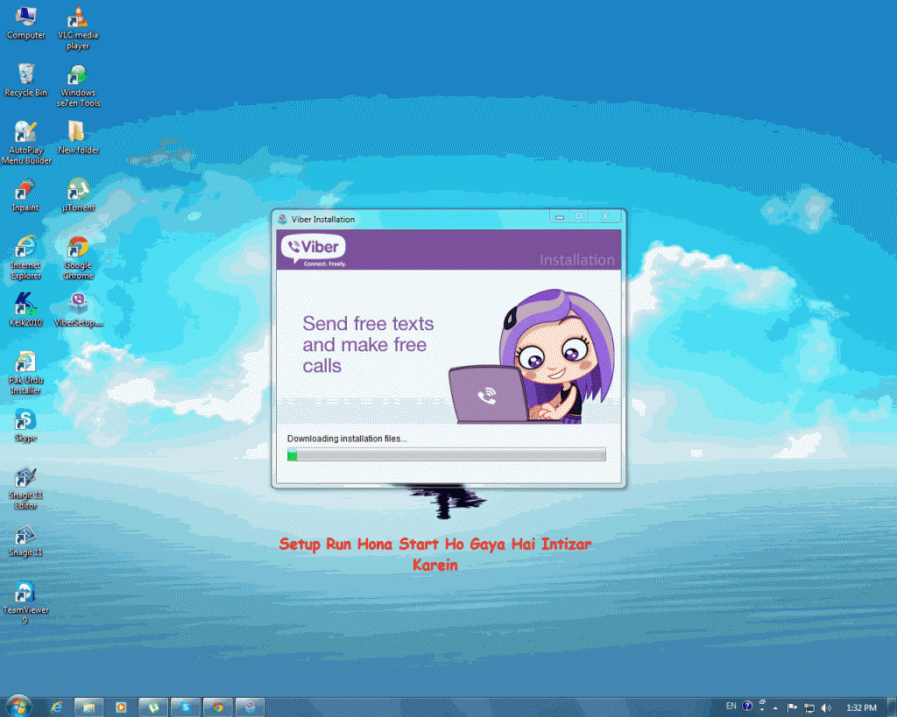Open the network tray icon

[809, 708]
